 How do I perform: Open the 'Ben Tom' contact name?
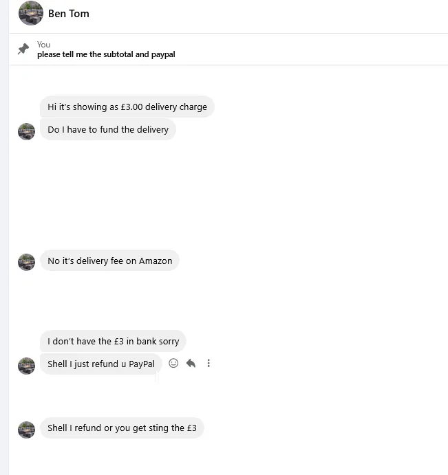[69, 13]
